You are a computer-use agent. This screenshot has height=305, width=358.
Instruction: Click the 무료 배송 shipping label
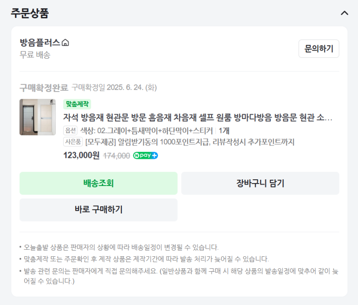click(x=35, y=55)
